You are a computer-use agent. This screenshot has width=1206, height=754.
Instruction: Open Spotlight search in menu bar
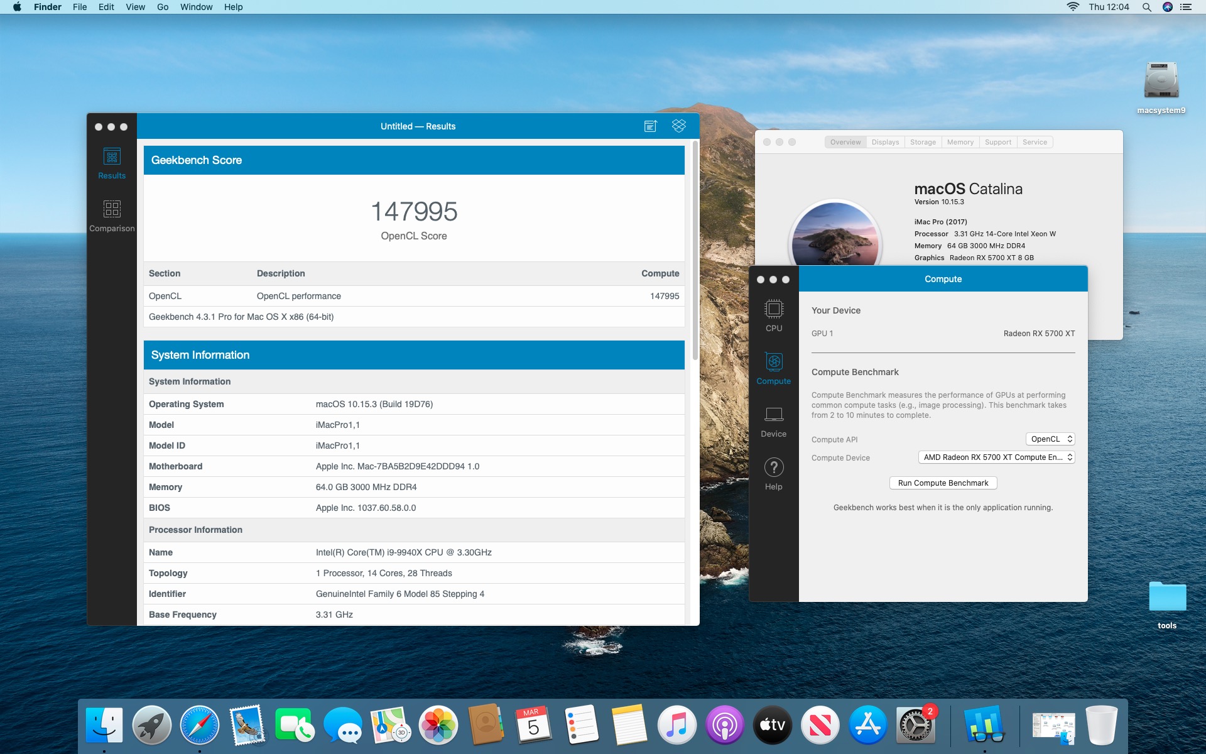(1147, 7)
